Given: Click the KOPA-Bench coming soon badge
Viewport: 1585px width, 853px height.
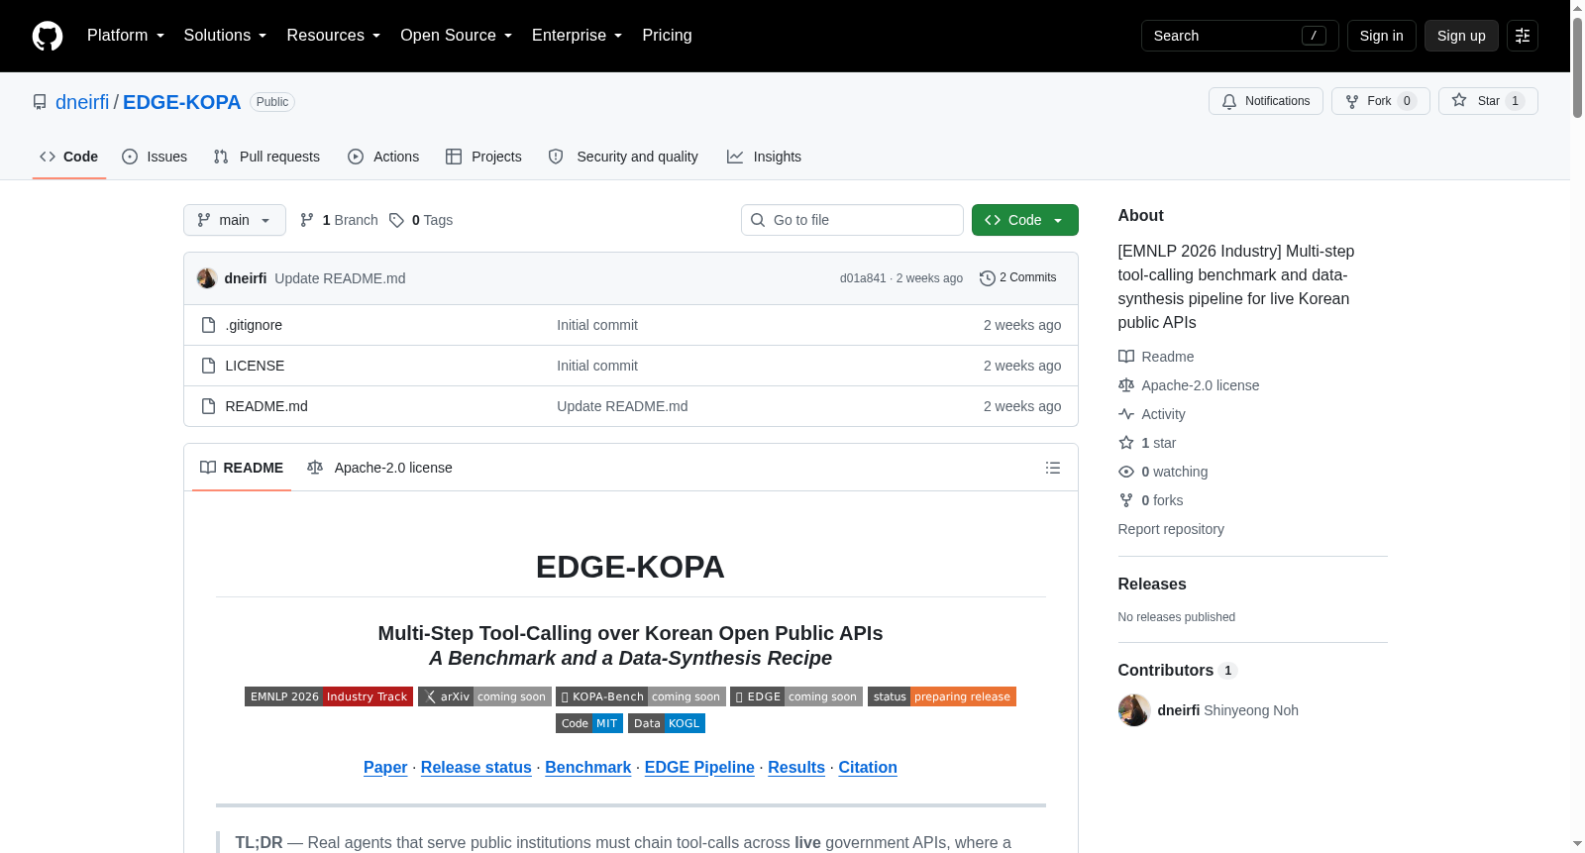Looking at the screenshot, I should (x=640, y=696).
